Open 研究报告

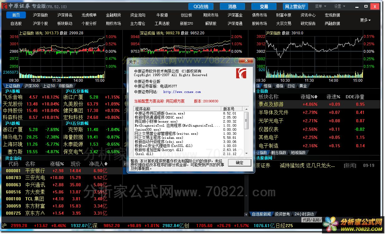pos(308,23)
